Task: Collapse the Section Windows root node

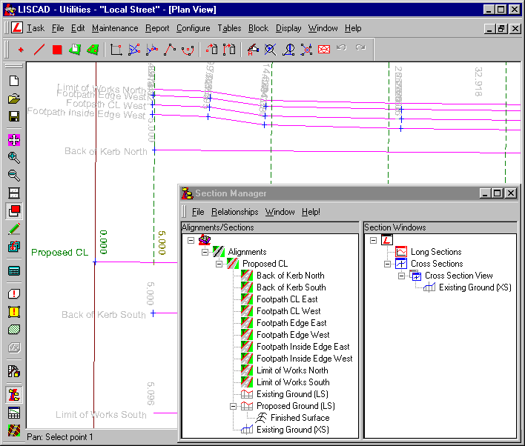Action: (x=373, y=240)
